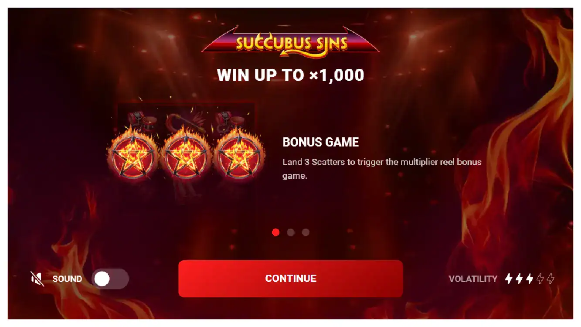Click the Bonus Game heading
The width and height of the screenshot is (581, 327).
(x=320, y=142)
